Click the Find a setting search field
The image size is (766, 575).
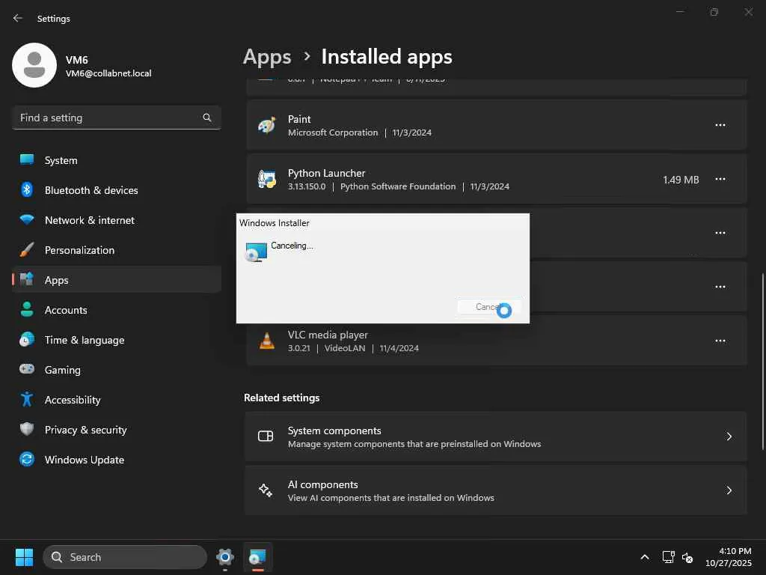click(108, 118)
